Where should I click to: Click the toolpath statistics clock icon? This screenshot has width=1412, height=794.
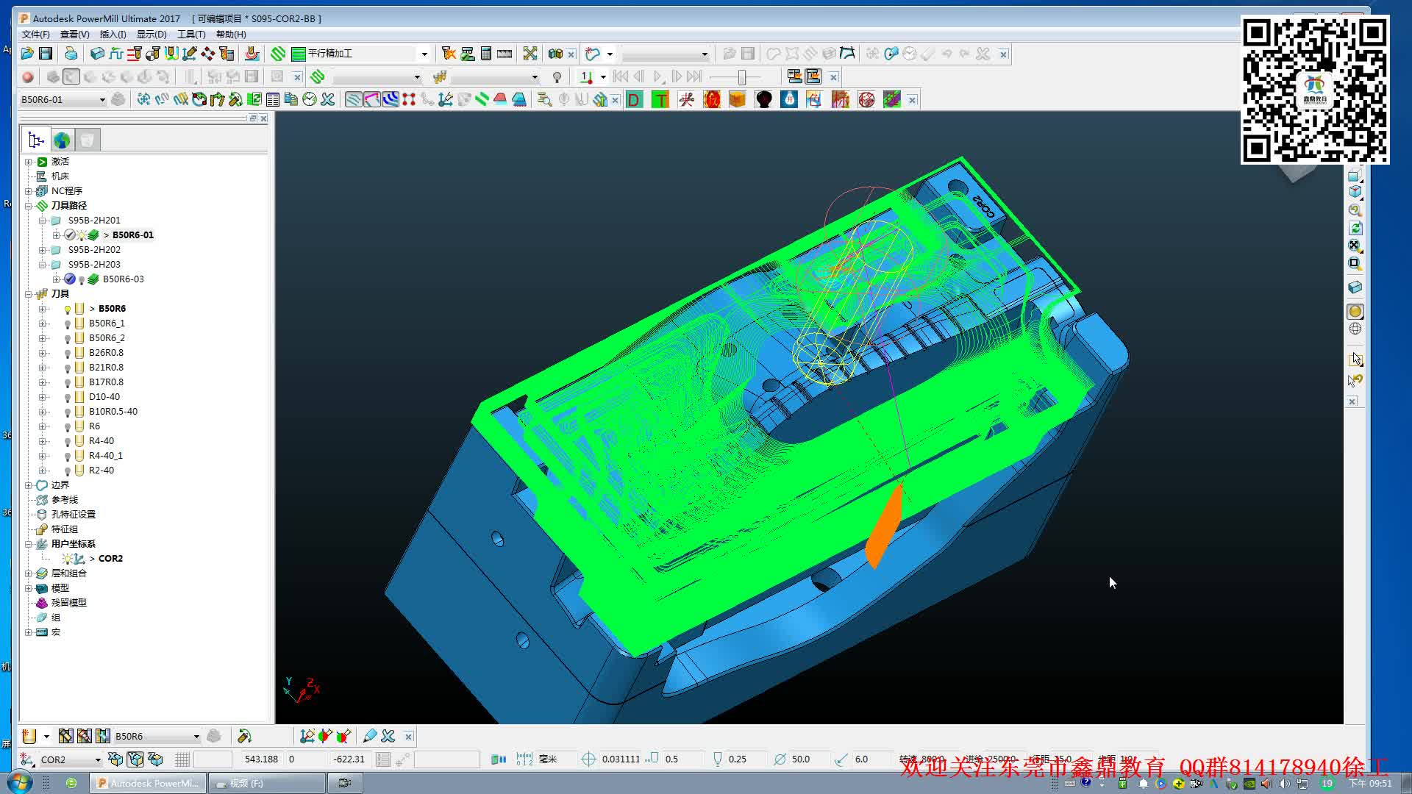(x=310, y=100)
